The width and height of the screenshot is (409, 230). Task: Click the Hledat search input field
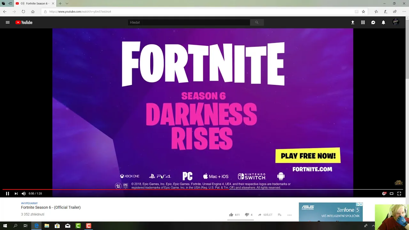click(189, 22)
